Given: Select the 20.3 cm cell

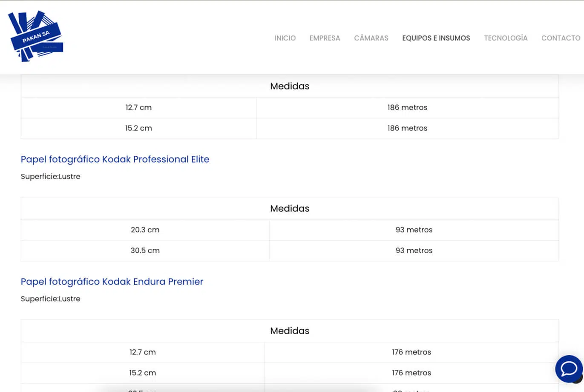Looking at the screenshot, I should 145,230.
